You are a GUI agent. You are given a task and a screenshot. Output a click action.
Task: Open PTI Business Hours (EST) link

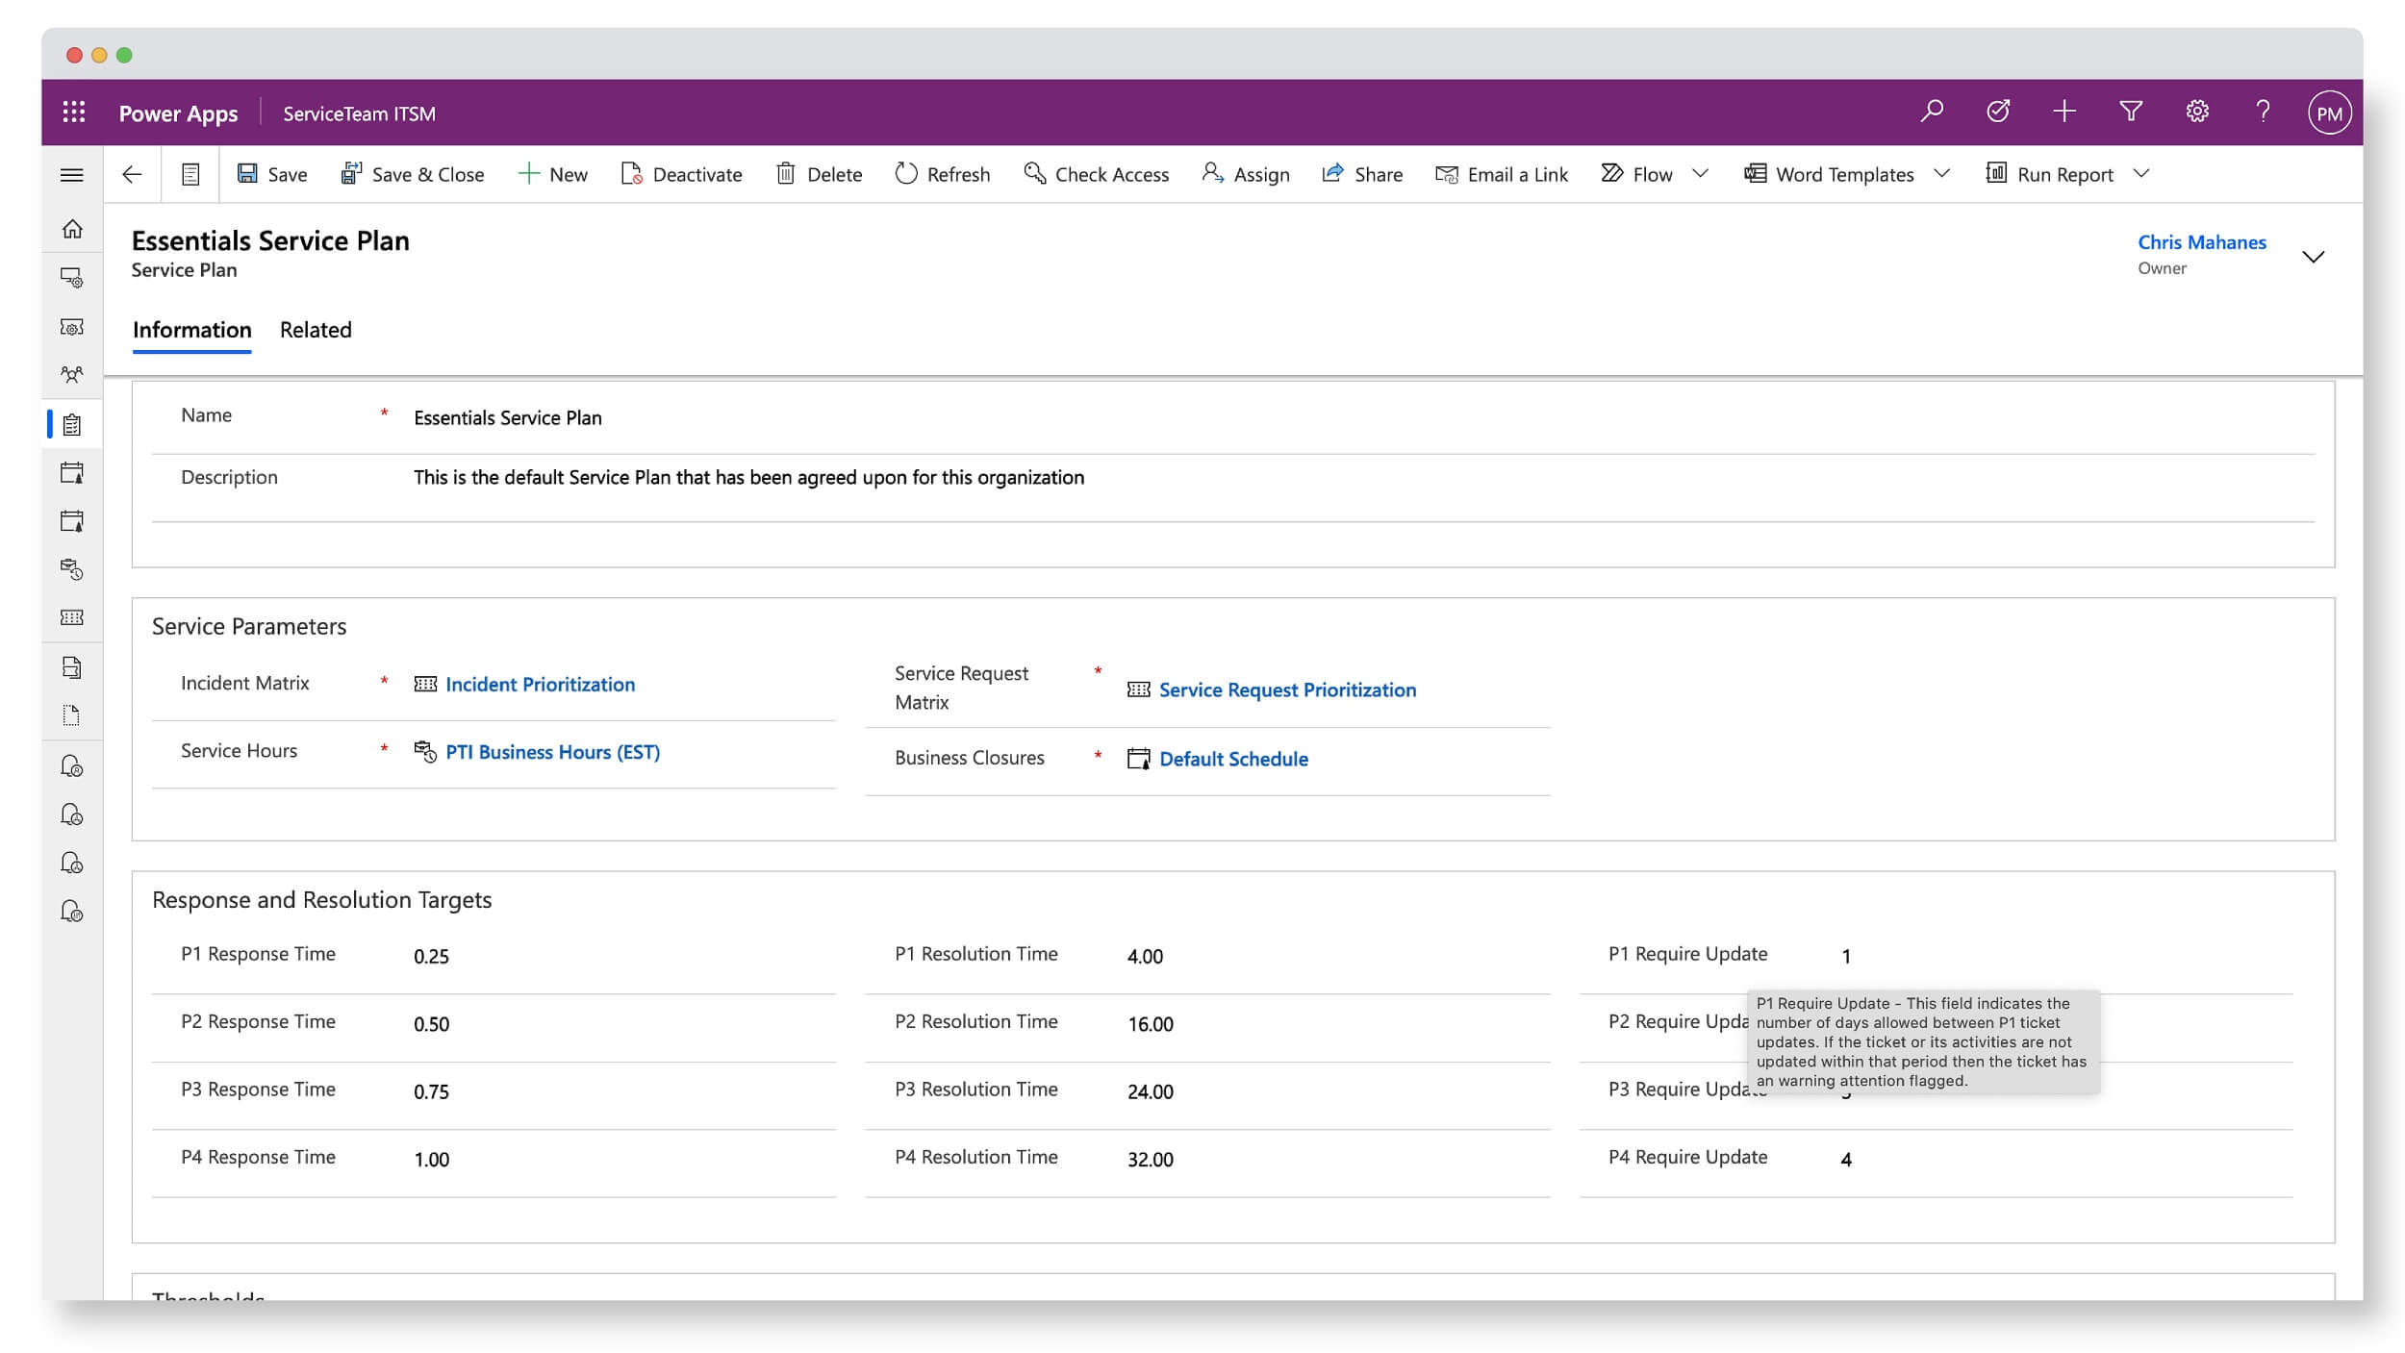(552, 752)
